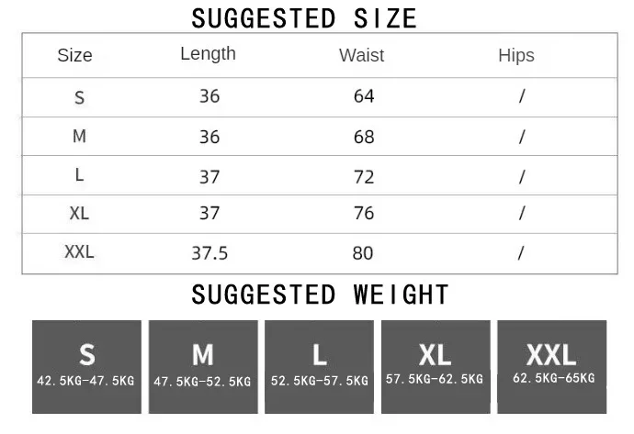This screenshot has width=634, height=434.
Task: Click waist value 80 in XXL row
Action: tap(364, 252)
